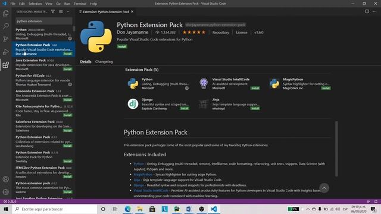The height and width of the screenshot is (214, 381).
Task: Click the star rating
Action: coord(194,32)
